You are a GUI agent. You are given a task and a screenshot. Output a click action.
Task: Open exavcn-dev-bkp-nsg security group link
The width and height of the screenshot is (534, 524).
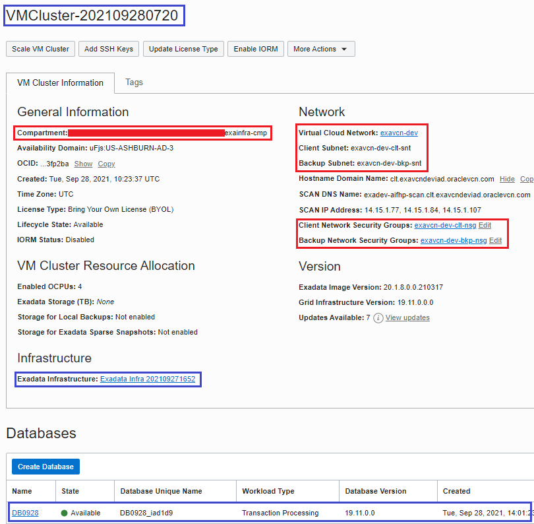click(x=454, y=241)
